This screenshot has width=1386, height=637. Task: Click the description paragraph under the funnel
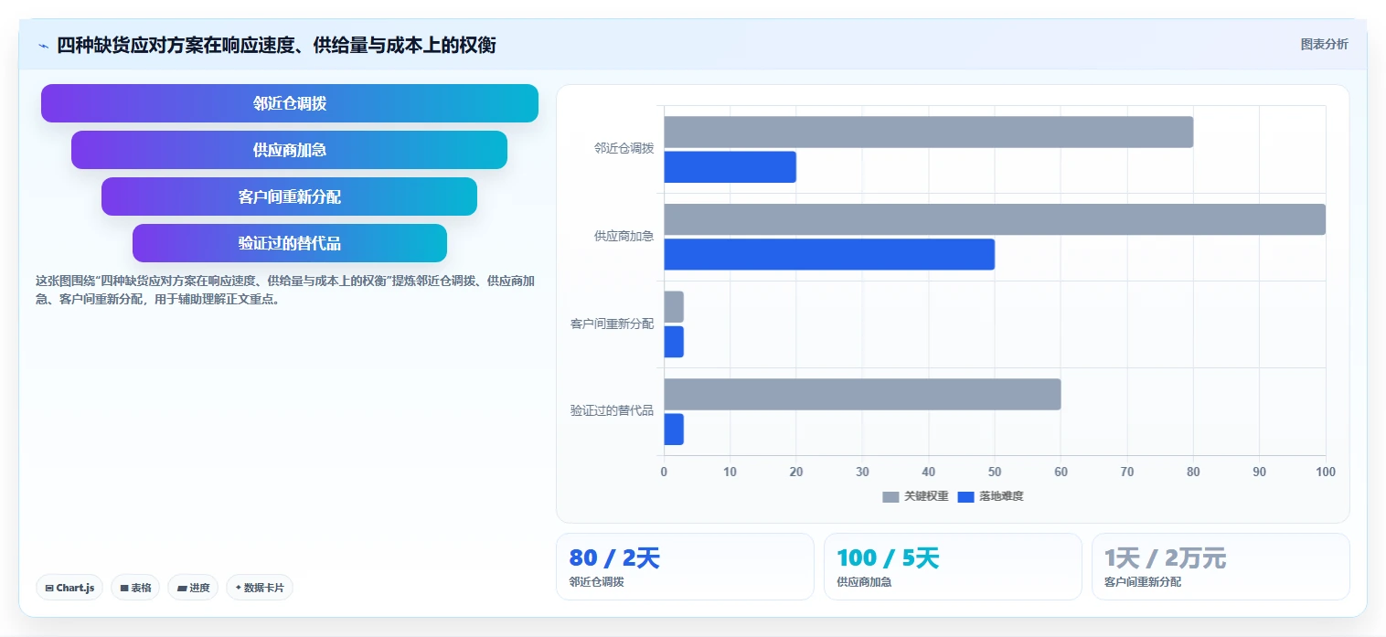point(284,290)
